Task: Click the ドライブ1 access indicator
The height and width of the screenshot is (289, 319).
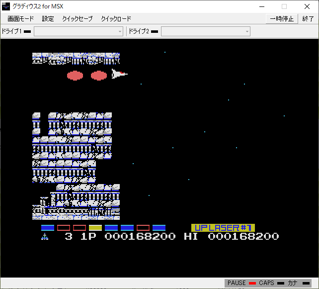Action: tap(27, 31)
